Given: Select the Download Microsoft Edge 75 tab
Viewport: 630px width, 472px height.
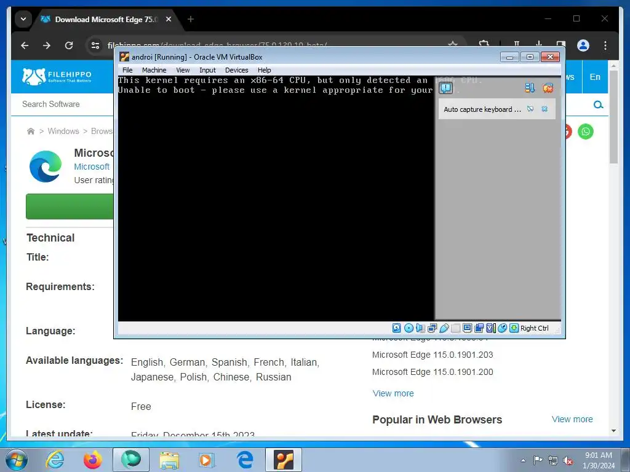Looking at the screenshot, I should point(106,19).
